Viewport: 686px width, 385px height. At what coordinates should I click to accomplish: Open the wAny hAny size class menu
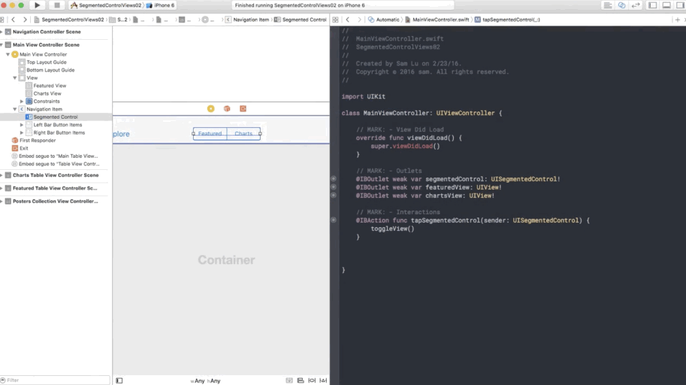[206, 380]
